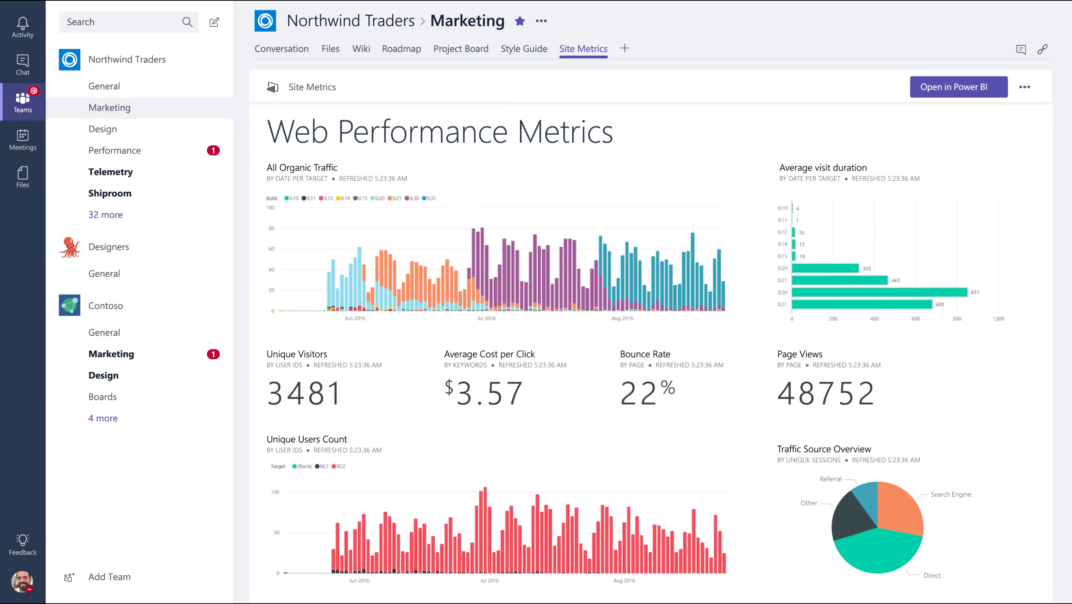Viewport: 1072px width, 604px height.
Task: Add a new tab with plus icon
Action: (624, 48)
